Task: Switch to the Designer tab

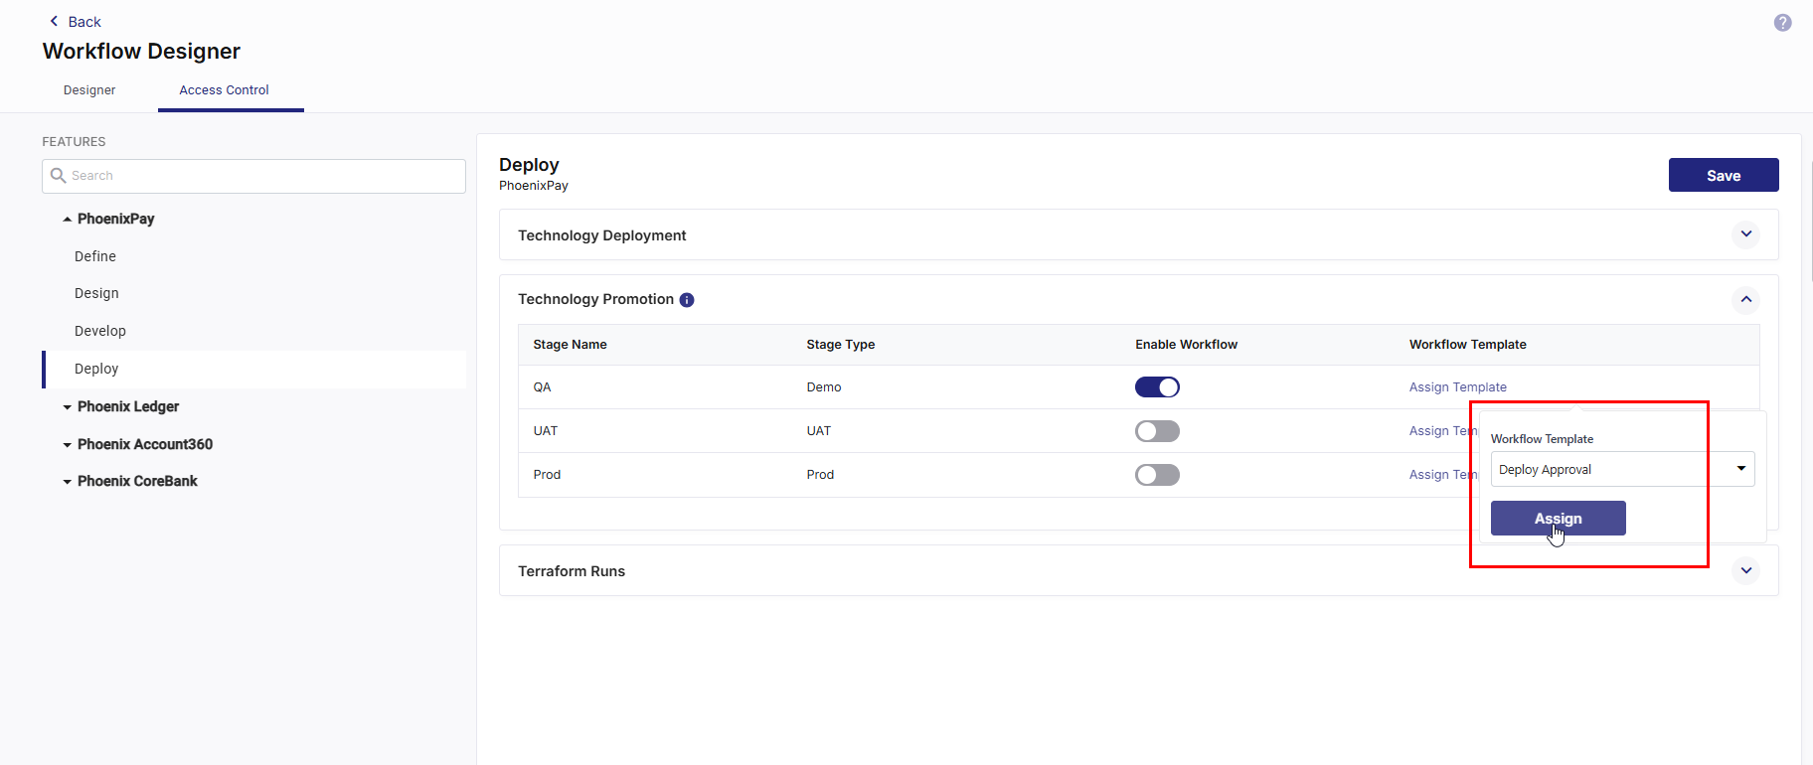Action: [x=89, y=90]
